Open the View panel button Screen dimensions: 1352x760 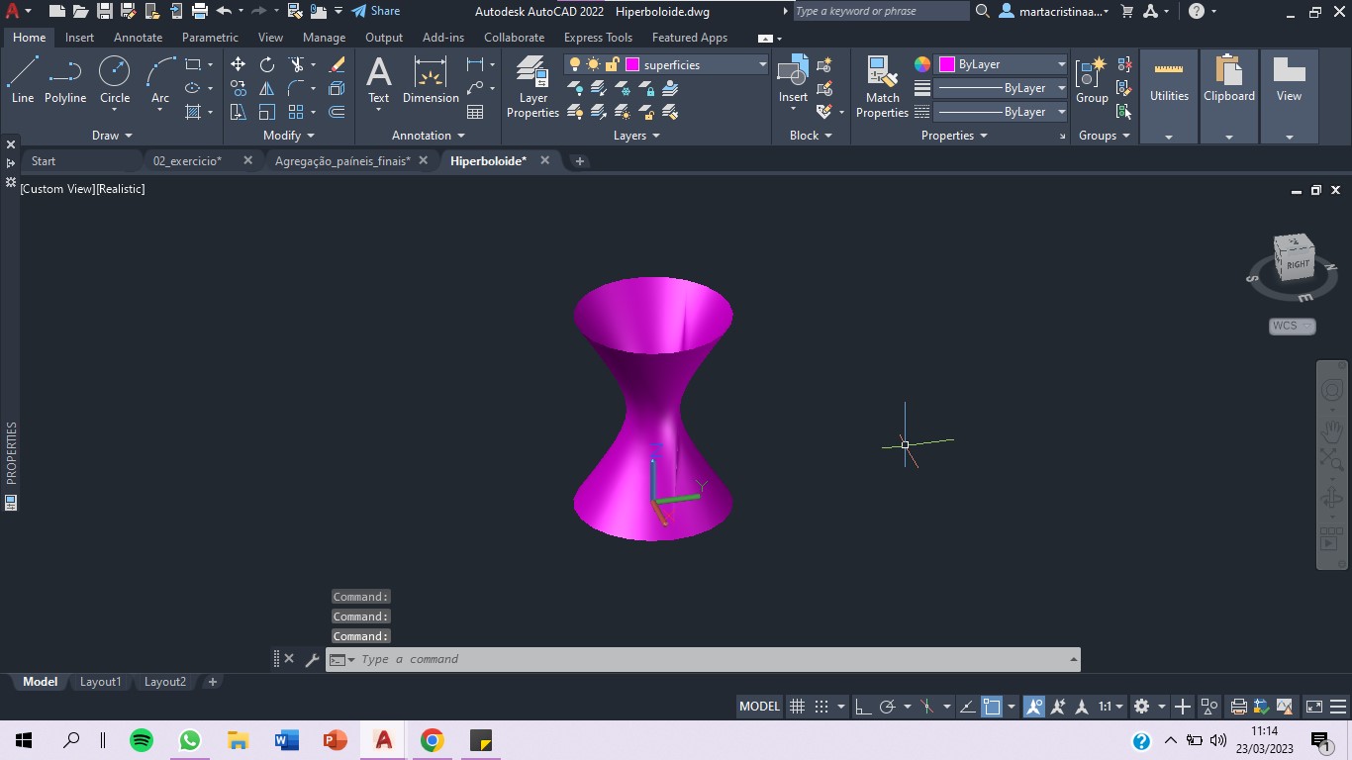click(1289, 96)
